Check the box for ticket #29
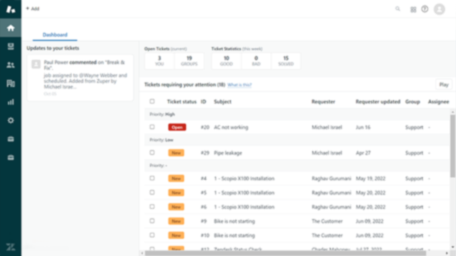The width and height of the screenshot is (456, 256). coord(152,153)
